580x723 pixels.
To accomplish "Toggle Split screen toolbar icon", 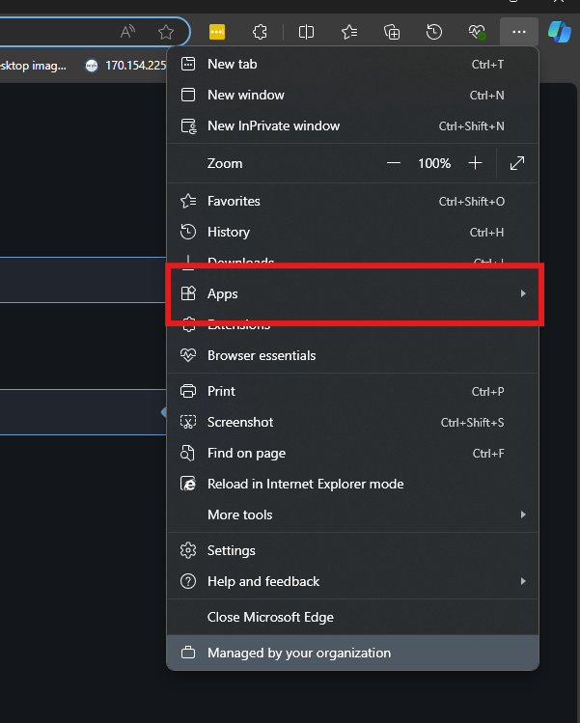I will [306, 32].
